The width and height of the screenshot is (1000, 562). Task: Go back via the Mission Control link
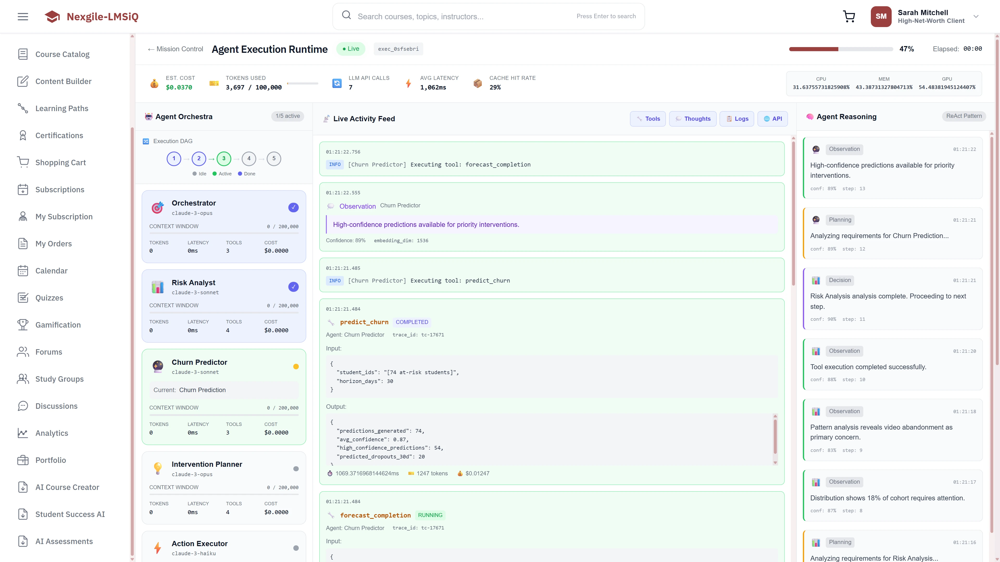pyautogui.click(x=175, y=49)
